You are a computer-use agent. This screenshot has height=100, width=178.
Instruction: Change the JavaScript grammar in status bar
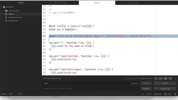[158, 94]
